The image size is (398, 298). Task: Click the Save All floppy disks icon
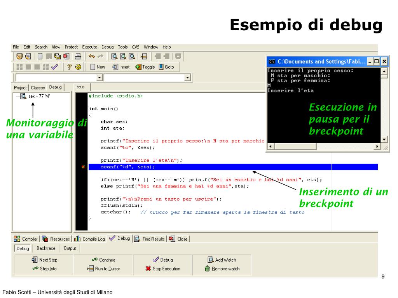58,56
